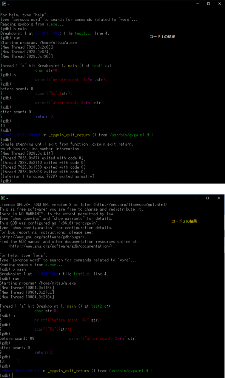Click 'Starting program: /home/mitsu/a.exe' in bottom window
Screen dimensions: 225x378
(x=38, y=283)
